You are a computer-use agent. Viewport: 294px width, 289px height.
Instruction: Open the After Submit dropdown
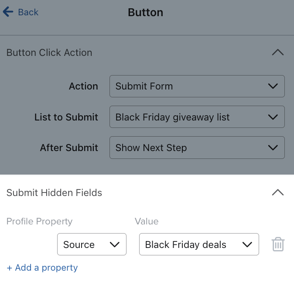[197, 148]
